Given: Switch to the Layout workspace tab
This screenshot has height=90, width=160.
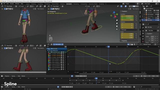Looking at the screenshot, I should pos(27,4).
